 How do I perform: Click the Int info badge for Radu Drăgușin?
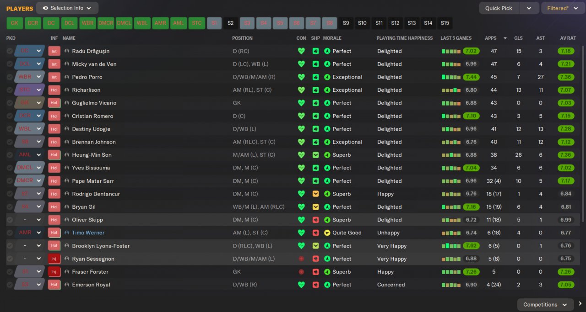[x=54, y=51]
